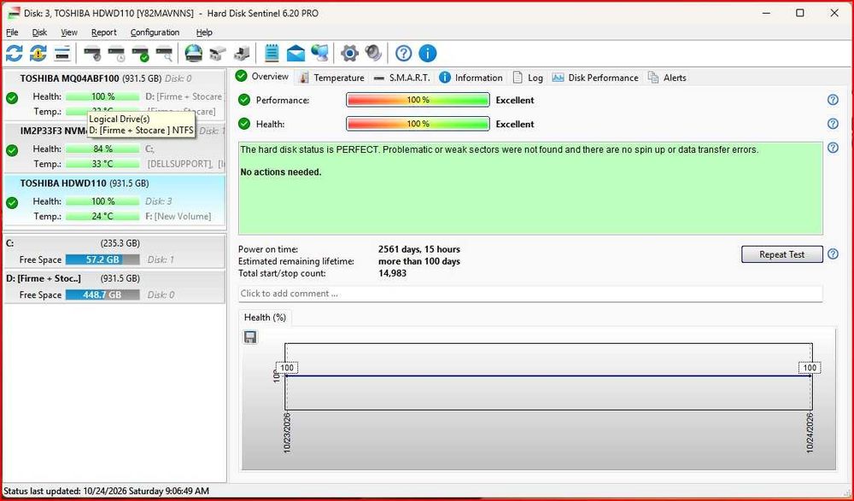Click help icon beside Performance bar
Screen dimensions: 854x501
pyautogui.click(x=833, y=100)
